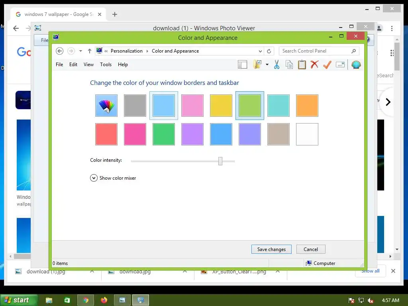The height and width of the screenshot is (306, 408).
Task: Click the red X Delete icon
Action: click(314, 64)
